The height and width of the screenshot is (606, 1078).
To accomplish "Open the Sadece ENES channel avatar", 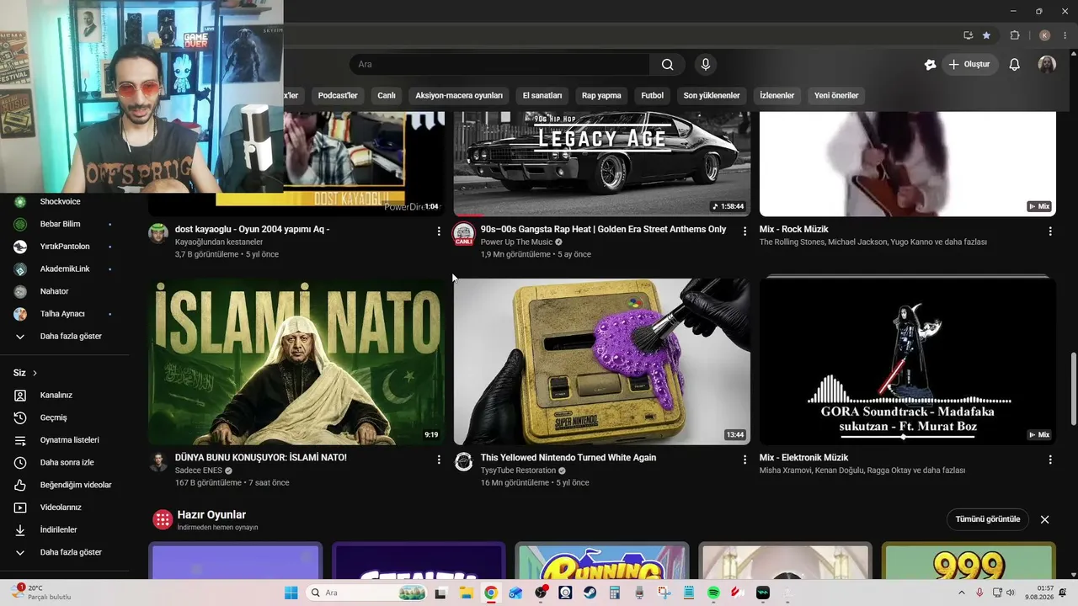I will (158, 461).
